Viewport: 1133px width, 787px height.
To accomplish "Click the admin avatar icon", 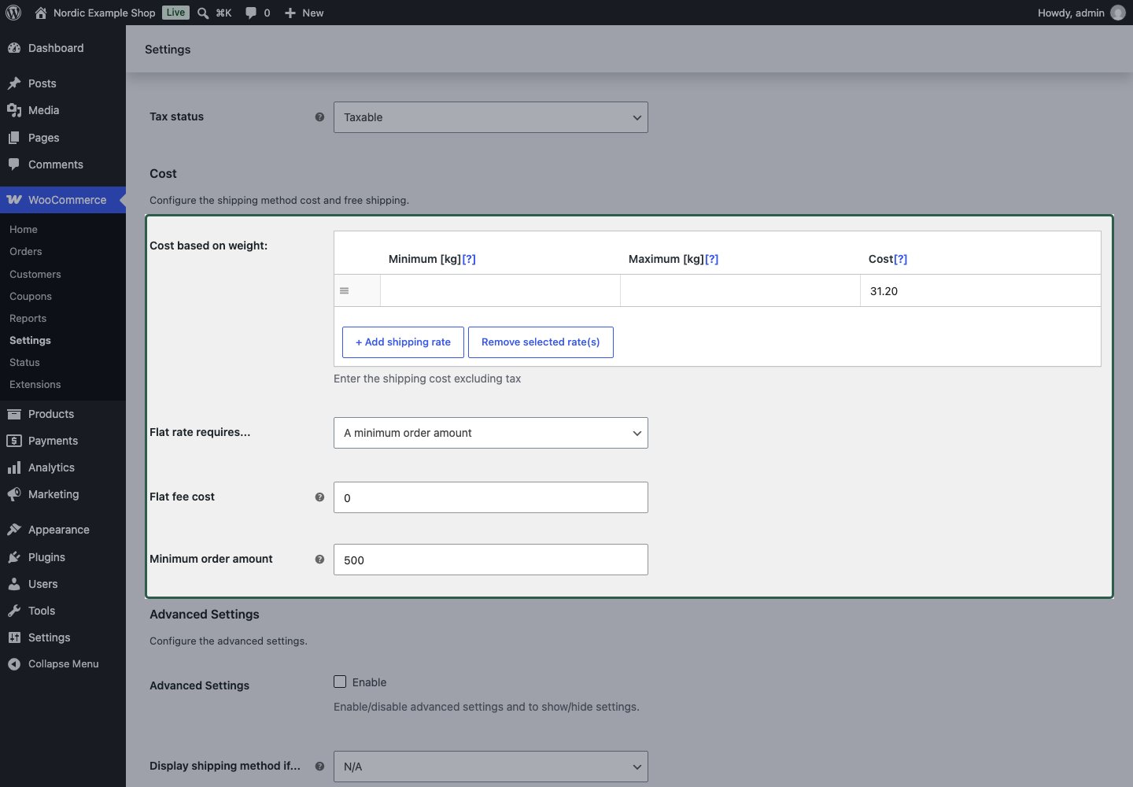I will pyautogui.click(x=1118, y=13).
